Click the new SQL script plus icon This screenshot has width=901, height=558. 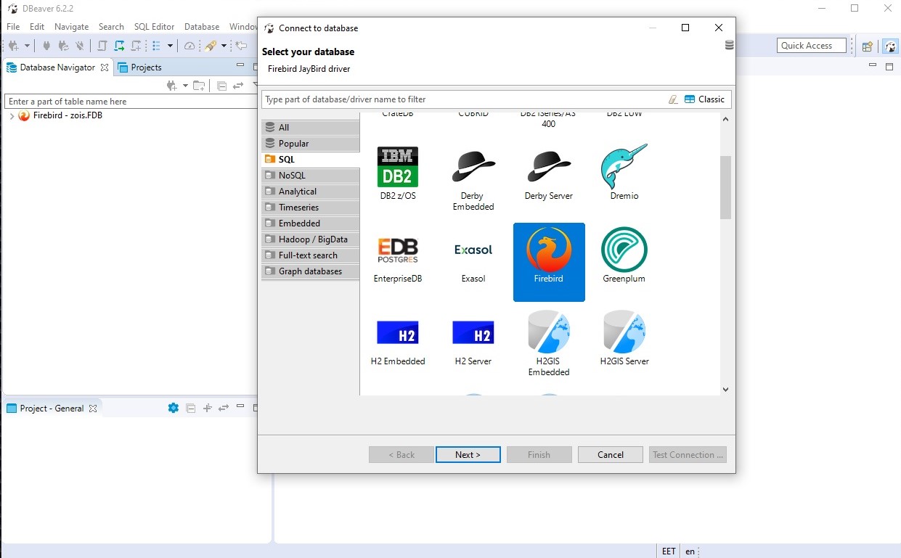pos(136,46)
